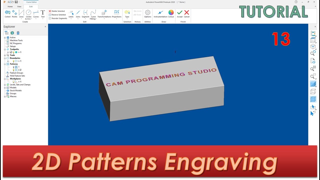Collapse the Toolpaths tree node
This screenshot has width=320, height=180.
pyautogui.click(x=5, y=49)
